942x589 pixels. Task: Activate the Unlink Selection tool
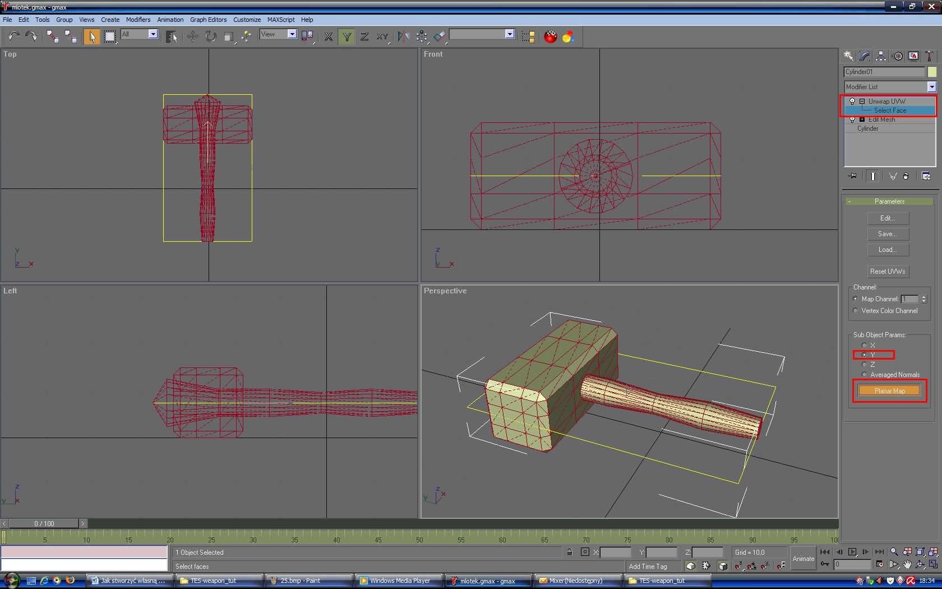tap(71, 36)
